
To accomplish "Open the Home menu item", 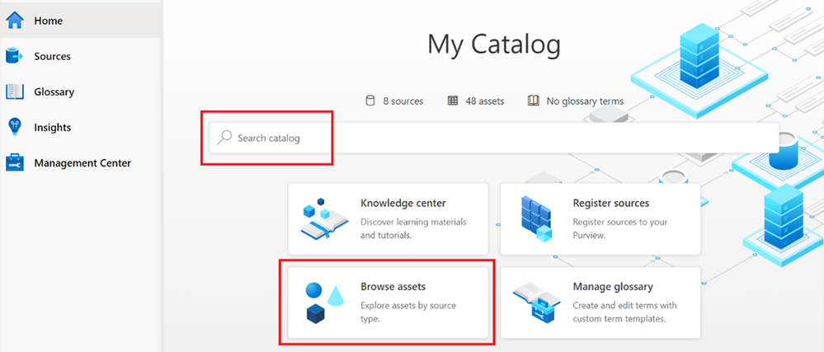I will 49,21.
